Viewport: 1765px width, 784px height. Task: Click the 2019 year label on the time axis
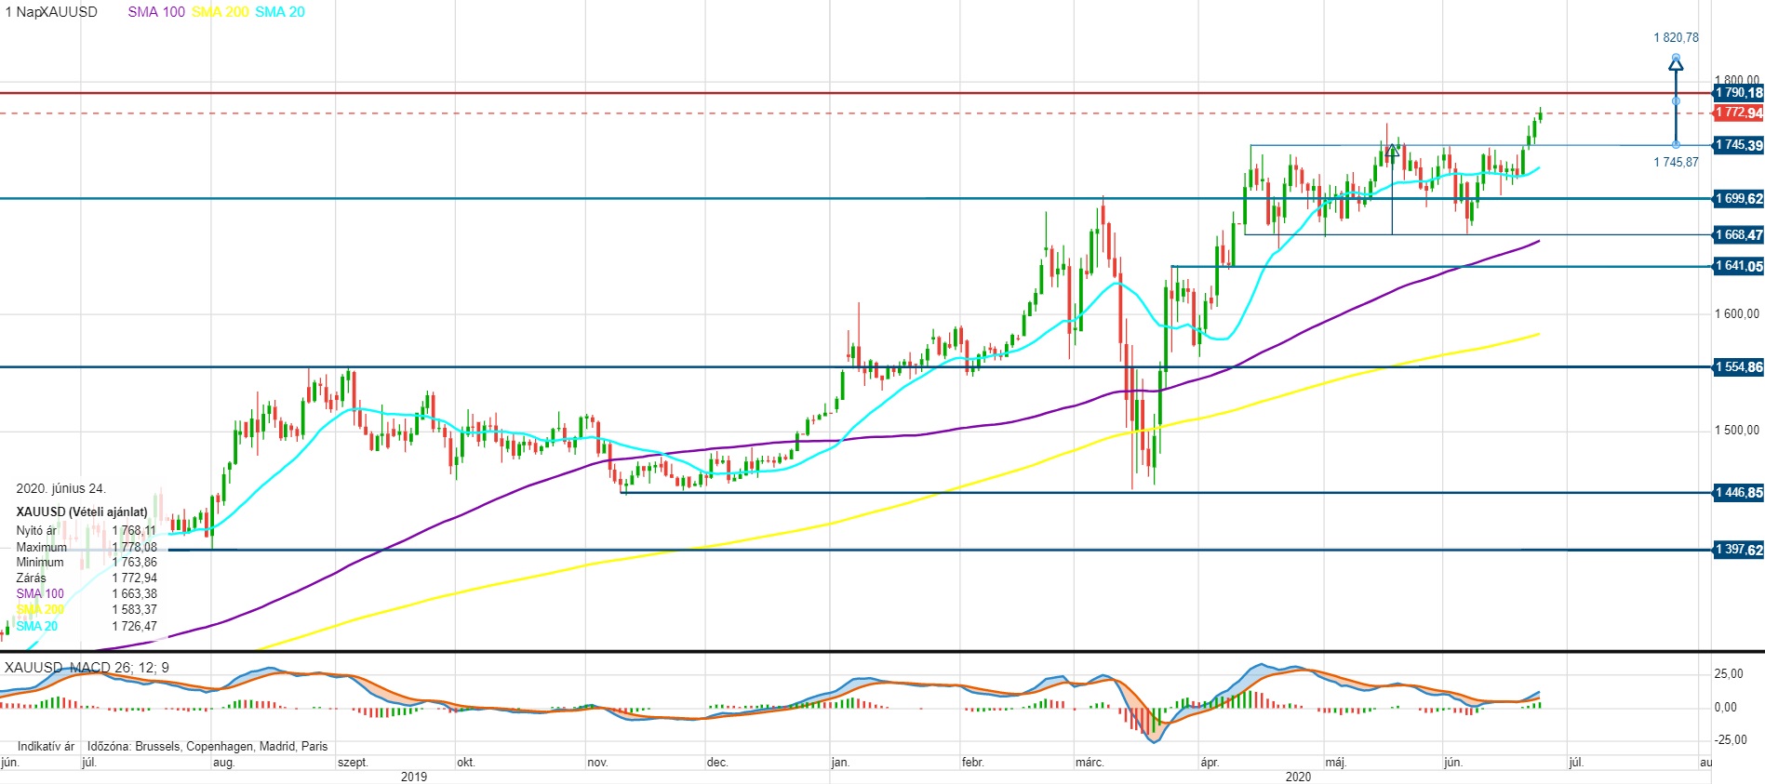[x=414, y=777]
